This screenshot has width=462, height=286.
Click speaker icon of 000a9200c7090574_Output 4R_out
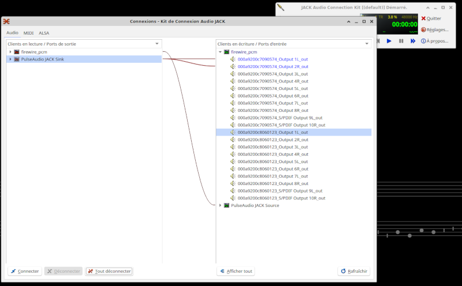(233, 81)
